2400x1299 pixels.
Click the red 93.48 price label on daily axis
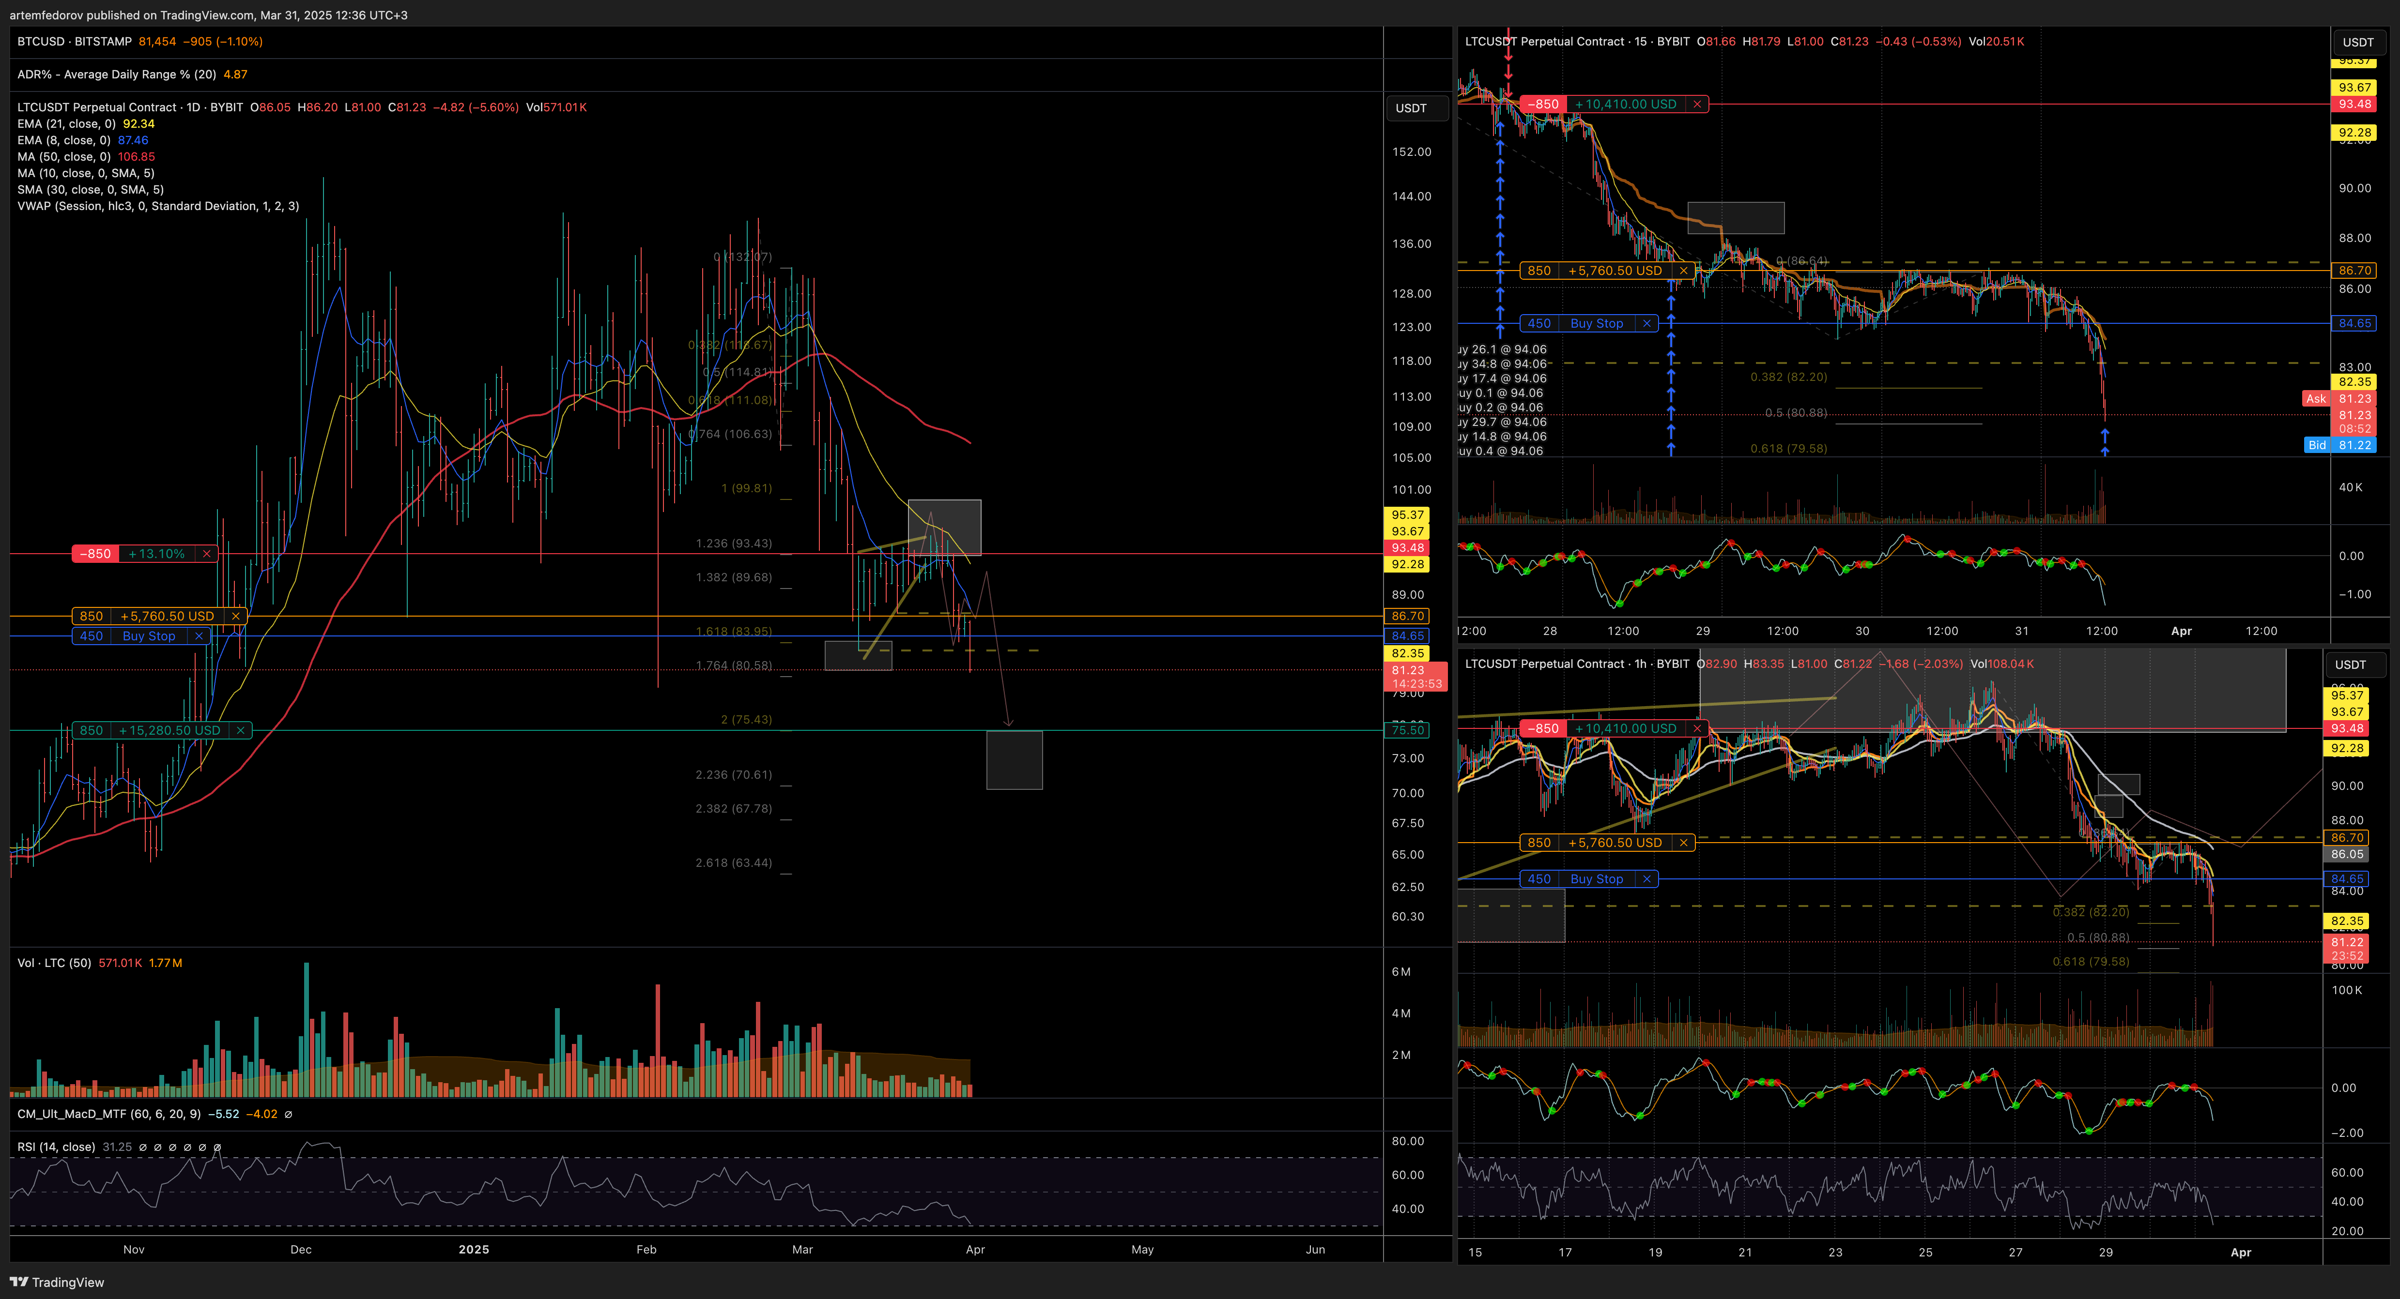(1408, 547)
